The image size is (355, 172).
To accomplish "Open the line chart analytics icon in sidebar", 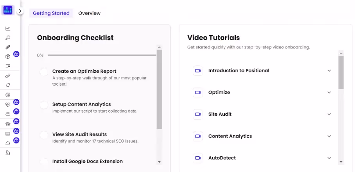I will point(8,29).
